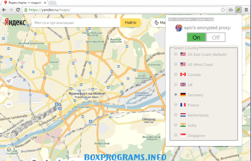Zoom out the map with minus button

coord(9,104)
